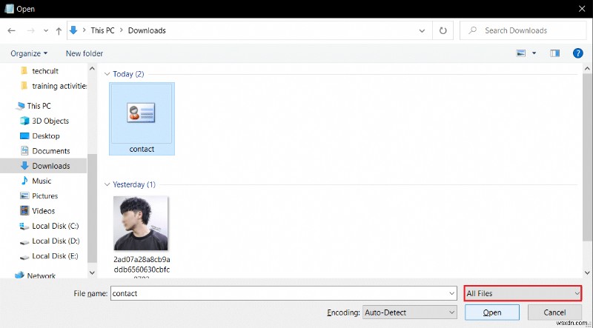The image size is (593, 328).
Task: Click the Cancel button
Action: [554, 313]
